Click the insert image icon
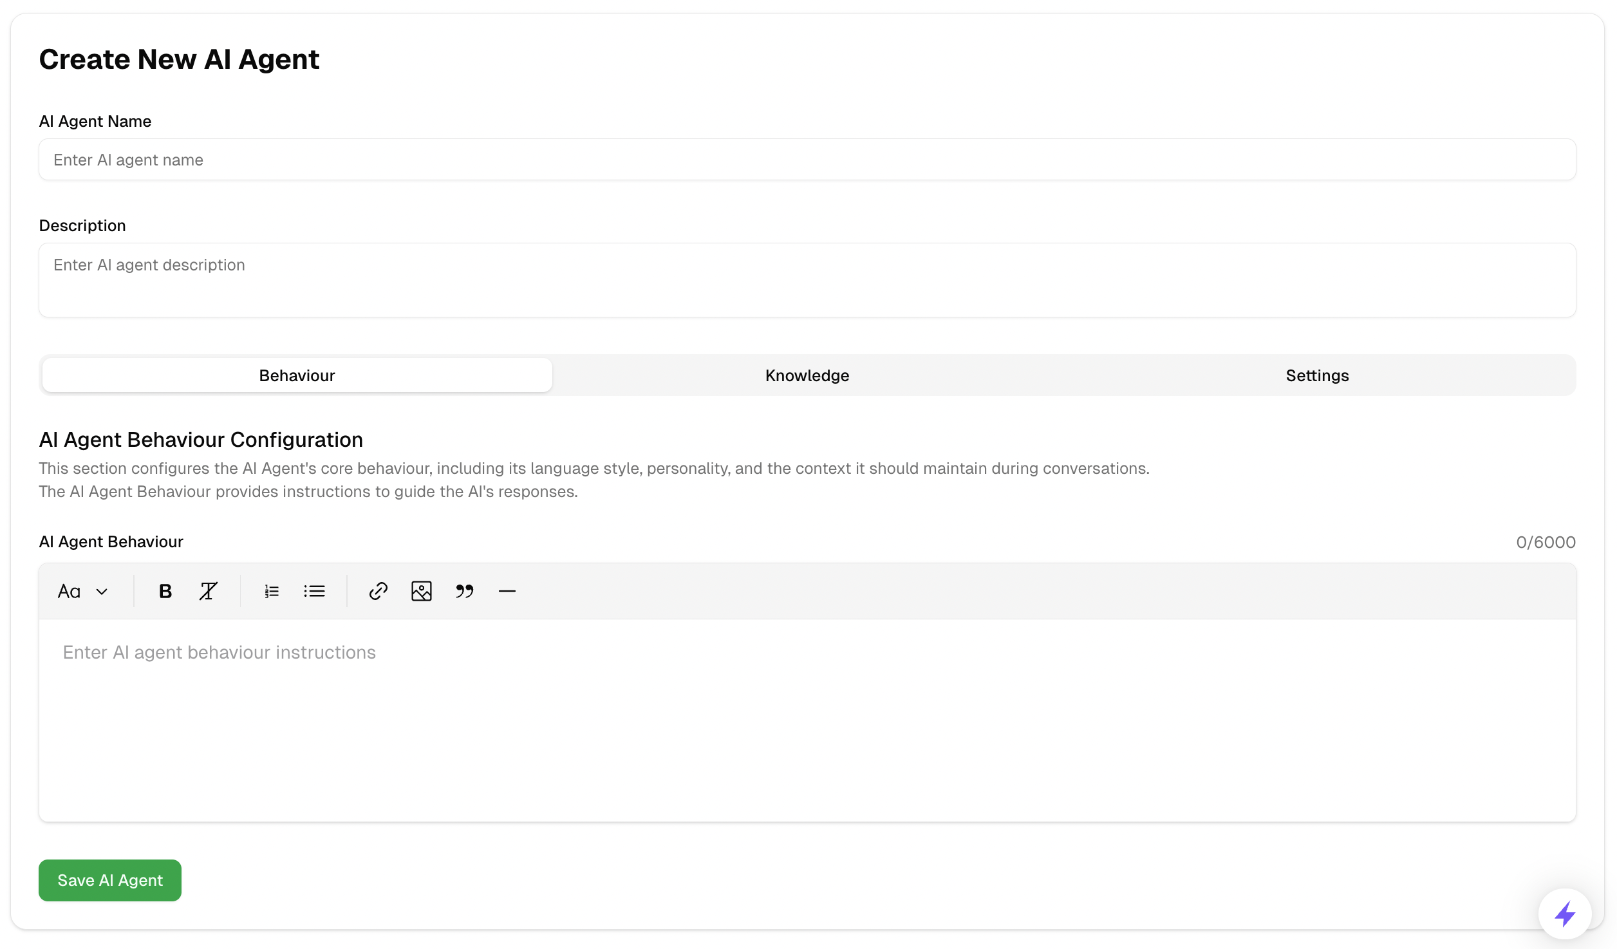The width and height of the screenshot is (1617, 949). 422,591
